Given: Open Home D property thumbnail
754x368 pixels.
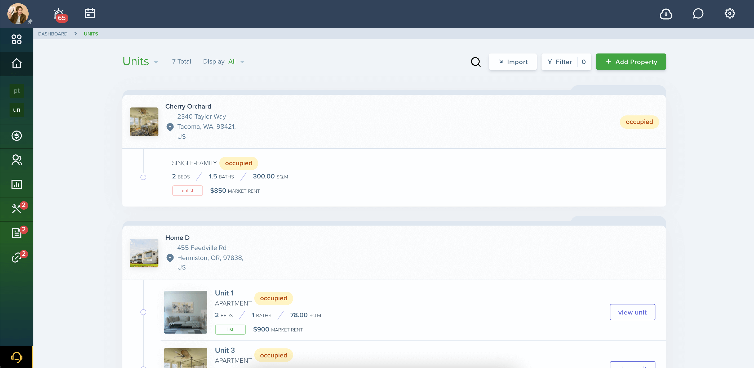Looking at the screenshot, I should point(144,253).
